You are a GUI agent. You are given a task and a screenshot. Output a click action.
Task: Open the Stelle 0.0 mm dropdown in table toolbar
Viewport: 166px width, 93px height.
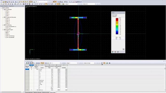[95, 63]
